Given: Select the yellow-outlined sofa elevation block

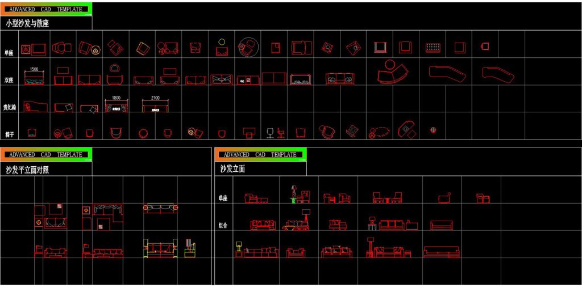Looking at the screenshot, I should [x=161, y=248].
